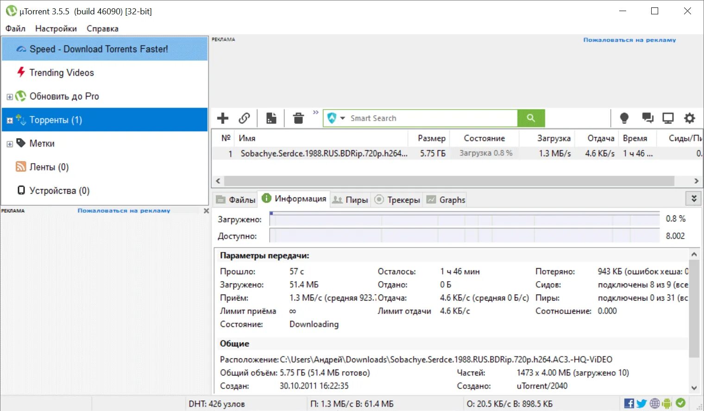Click the Android icon in status bar

tap(667, 404)
